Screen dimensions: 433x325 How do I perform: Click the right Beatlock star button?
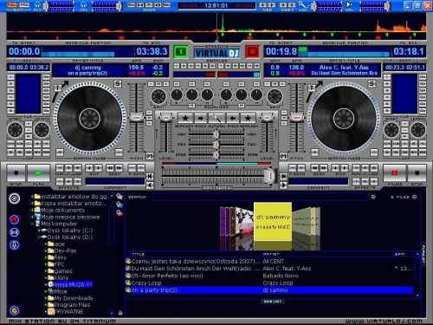(248, 118)
